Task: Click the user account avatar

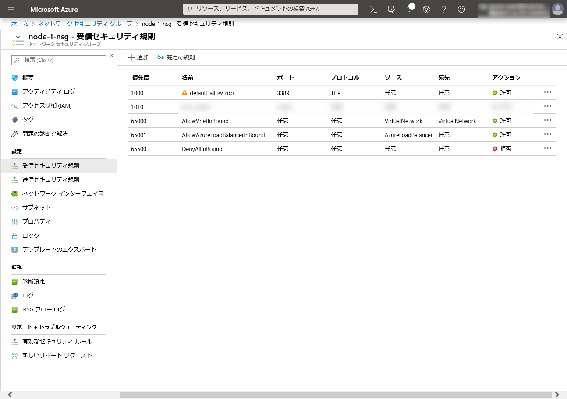Action: coord(557,9)
